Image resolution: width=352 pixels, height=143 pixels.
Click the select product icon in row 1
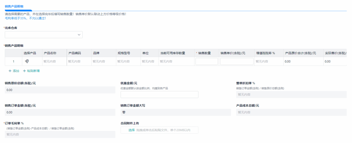click(27, 61)
